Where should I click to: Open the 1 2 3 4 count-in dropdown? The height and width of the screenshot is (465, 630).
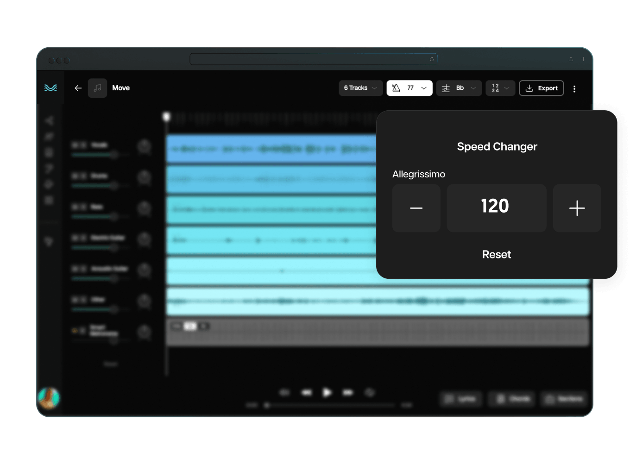click(x=500, y=88)
